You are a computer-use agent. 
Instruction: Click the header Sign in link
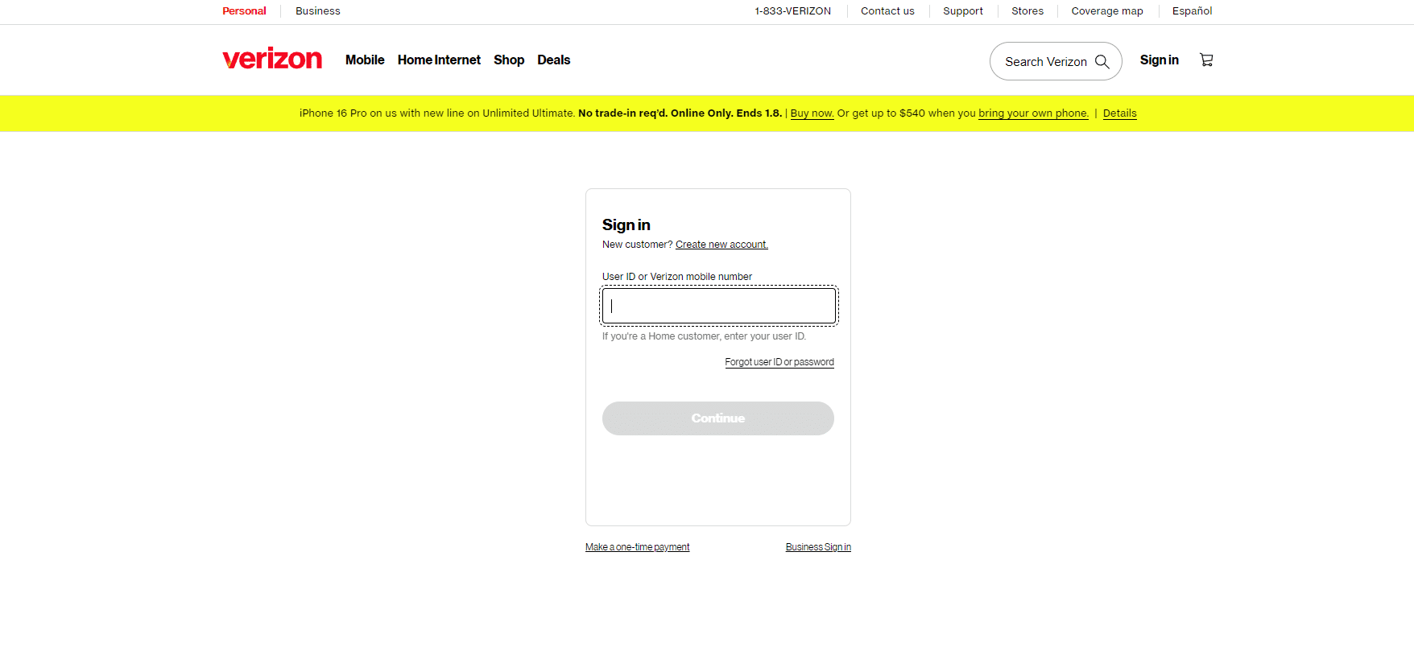tap(1160, 60)
